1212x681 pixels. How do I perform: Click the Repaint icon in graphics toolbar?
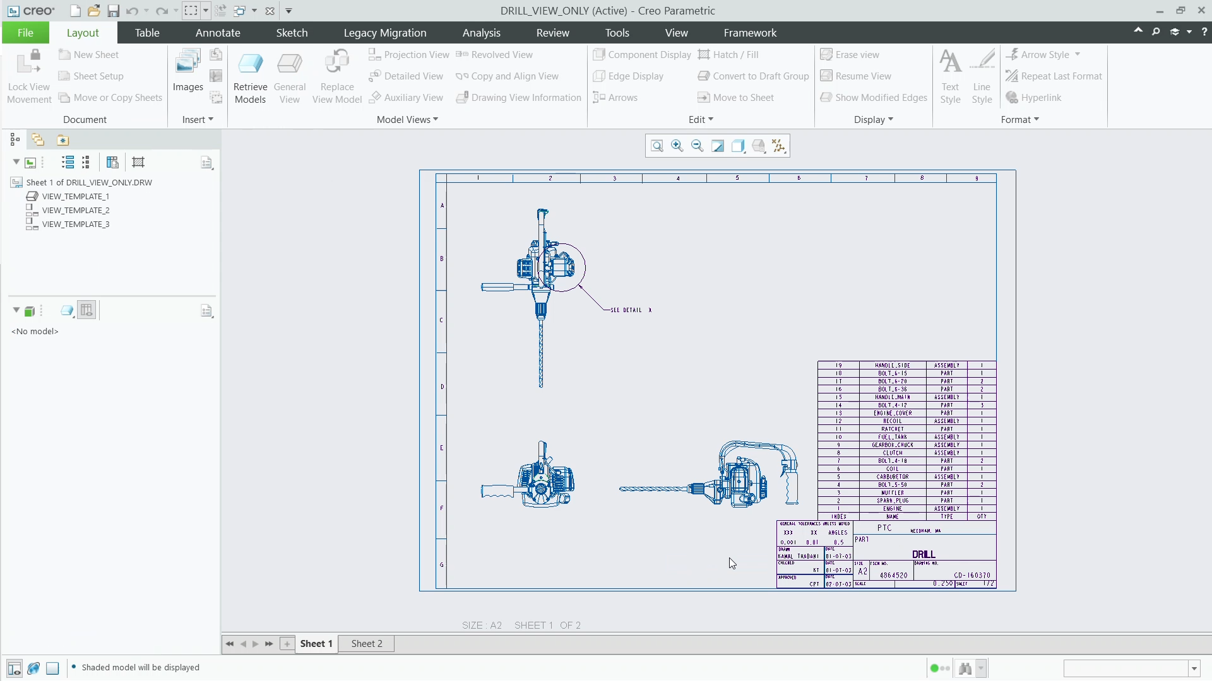pyautogui.click(x=718, y=146)
